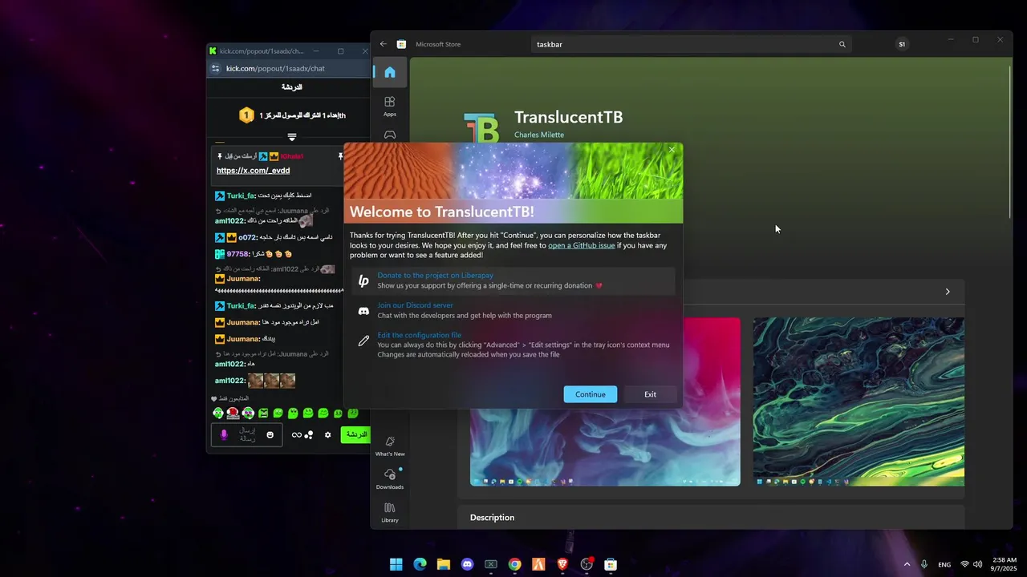Close the Welcome to TranslucentTB dialog
This screenshot has width=1027, height=577.
pos(672,150)
